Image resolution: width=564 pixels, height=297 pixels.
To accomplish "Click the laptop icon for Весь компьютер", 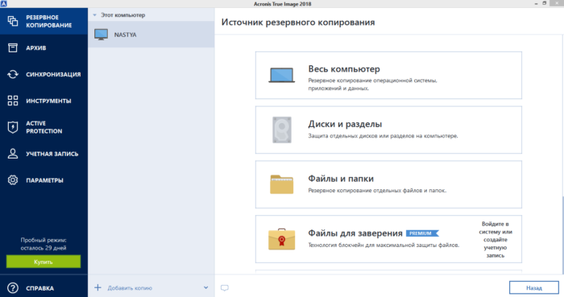I will [x=282, y=76].
